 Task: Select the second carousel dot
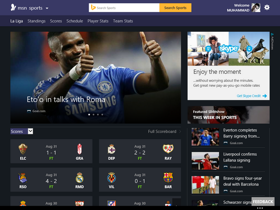pos(93,115)
